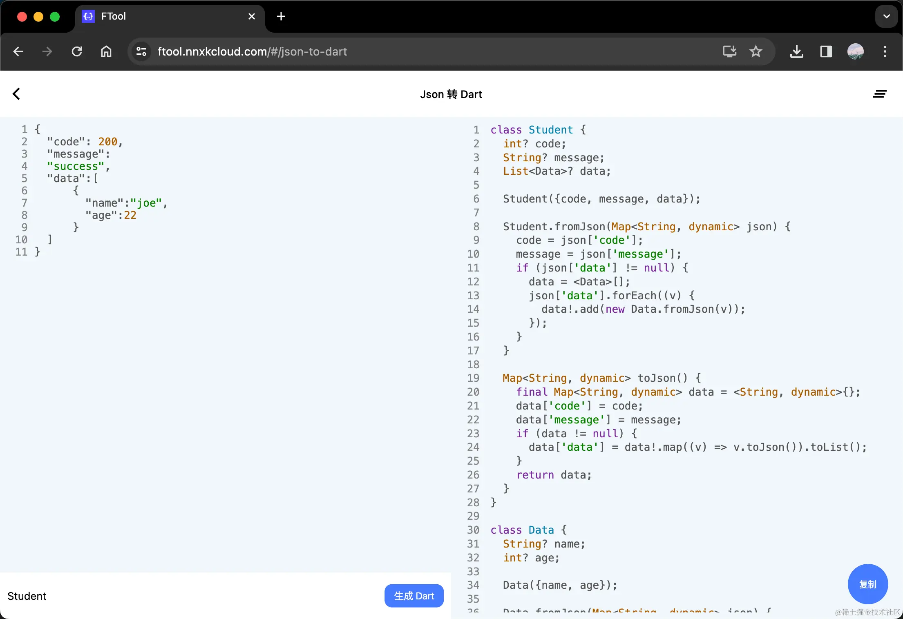Copy the generated code using 复制 button
This screenshot has width=903, height=619.
click(867, 584)
